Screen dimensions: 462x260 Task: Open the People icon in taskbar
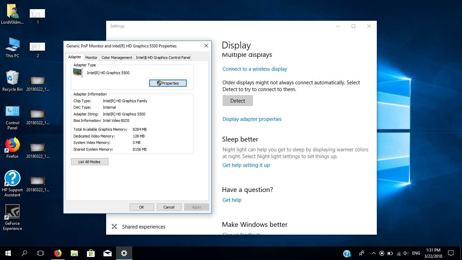pos(362,253)
